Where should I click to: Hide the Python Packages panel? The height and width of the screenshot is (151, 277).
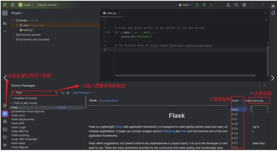(x=265, y=85)
